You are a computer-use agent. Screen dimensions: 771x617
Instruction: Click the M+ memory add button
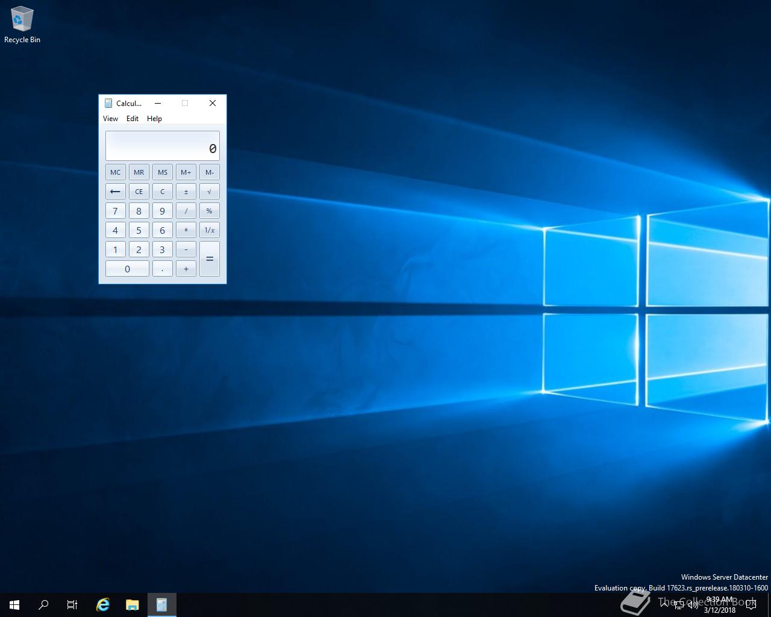click(x=186, y=172)
